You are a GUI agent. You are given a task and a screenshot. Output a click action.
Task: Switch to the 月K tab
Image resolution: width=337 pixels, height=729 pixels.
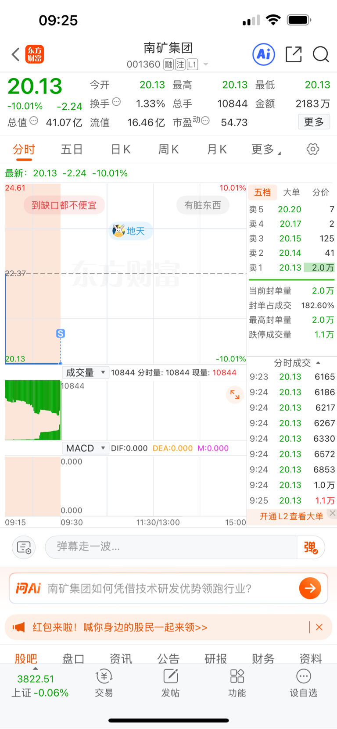point(217,150)
